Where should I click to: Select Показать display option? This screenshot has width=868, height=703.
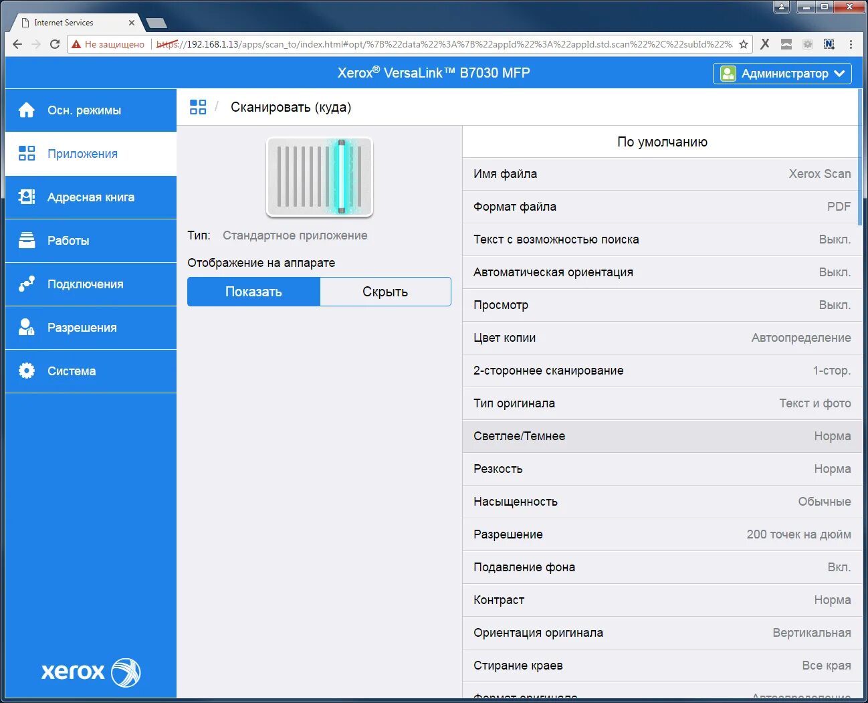(253, 292)
